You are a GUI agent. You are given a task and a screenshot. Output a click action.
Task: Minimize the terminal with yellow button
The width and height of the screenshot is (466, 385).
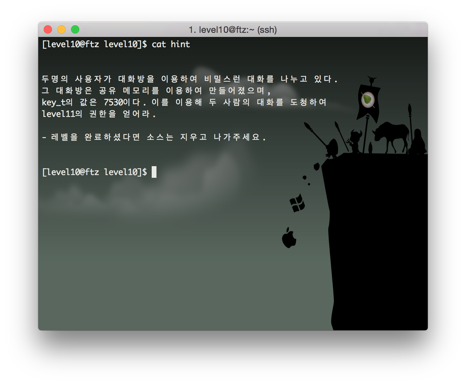coord(61,29)
